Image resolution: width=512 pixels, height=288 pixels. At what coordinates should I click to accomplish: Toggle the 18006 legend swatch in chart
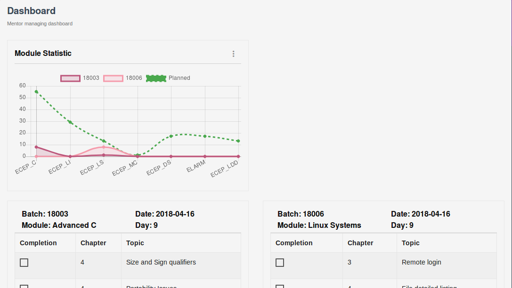114,78
